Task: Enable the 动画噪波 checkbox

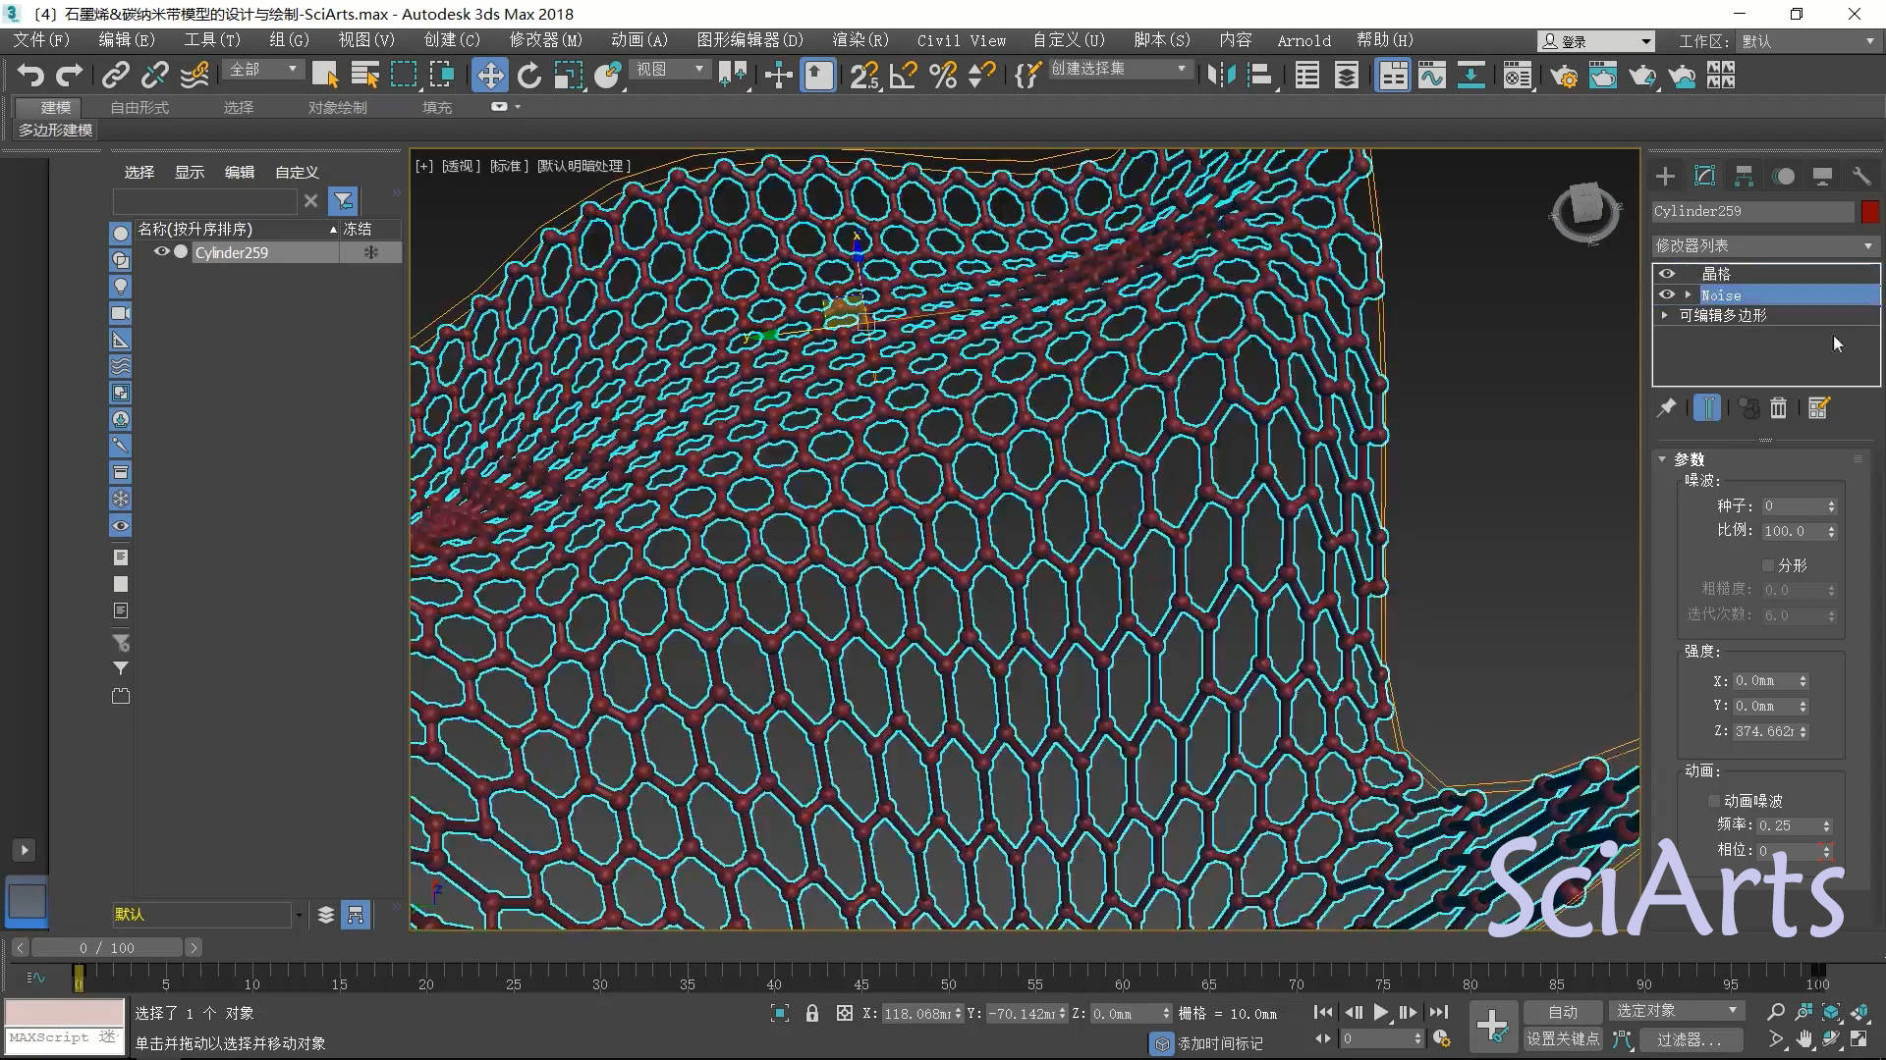Action: click(1714, 801)
